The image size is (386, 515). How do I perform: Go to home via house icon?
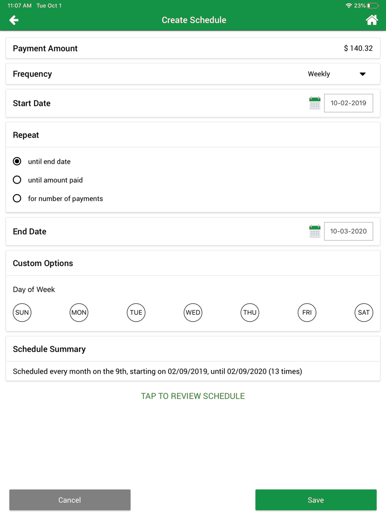coord(372,20)
